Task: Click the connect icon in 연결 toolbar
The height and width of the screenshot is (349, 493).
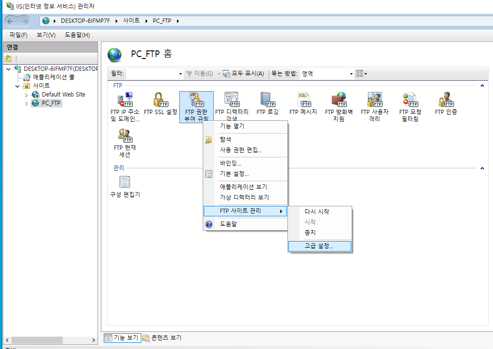Action: pyautogui.click(x=9, y=58)
